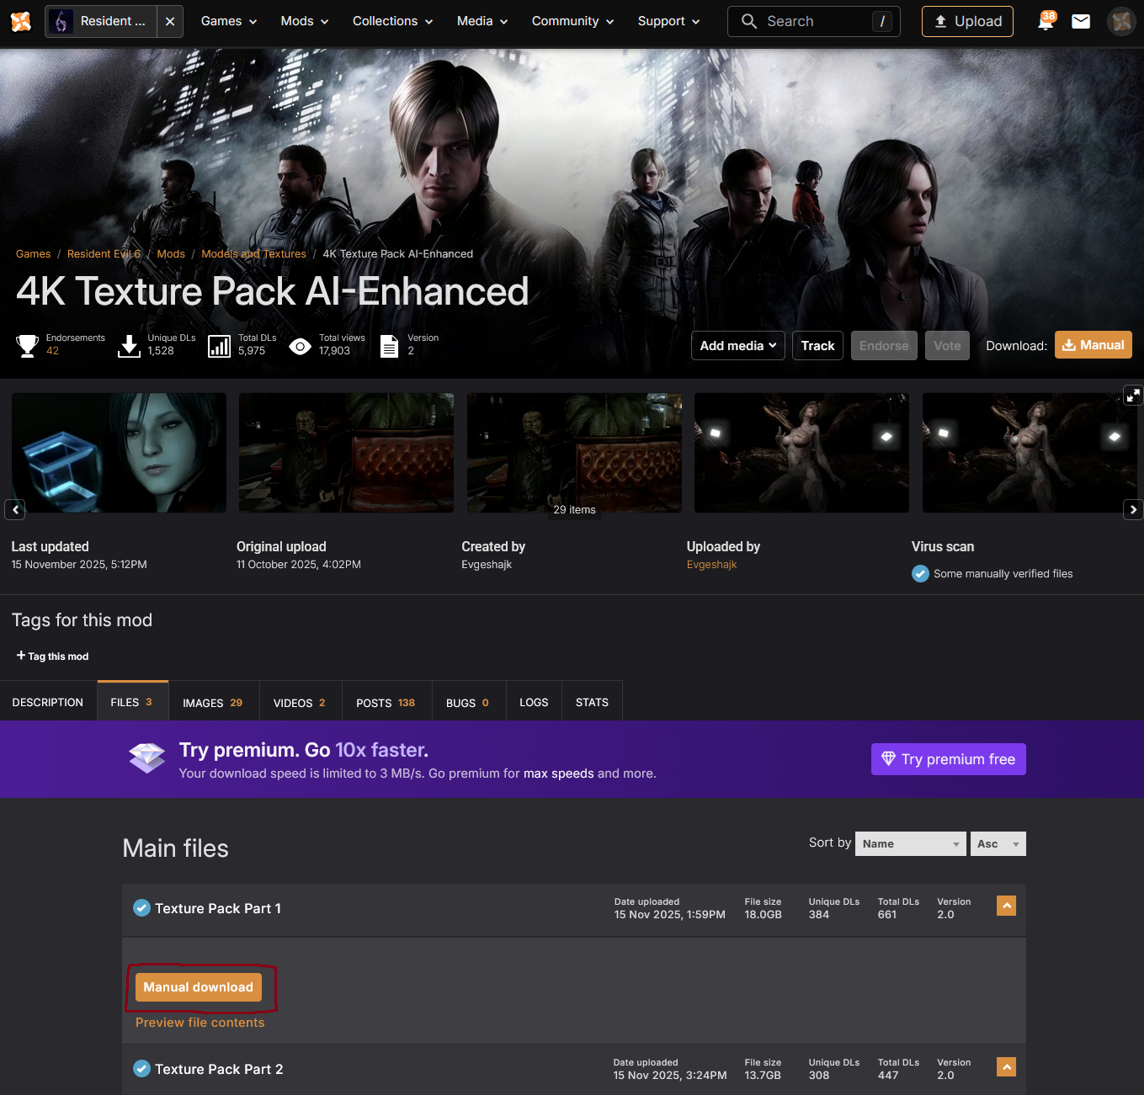Switch to the Stats tab
Screen dimensions: 1144x1095
pos(592,703)
